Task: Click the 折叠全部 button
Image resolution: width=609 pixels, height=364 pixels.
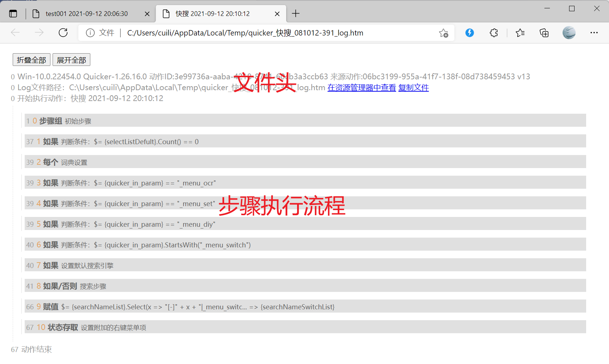Action: pyautogui.click(x=32, y=60)
